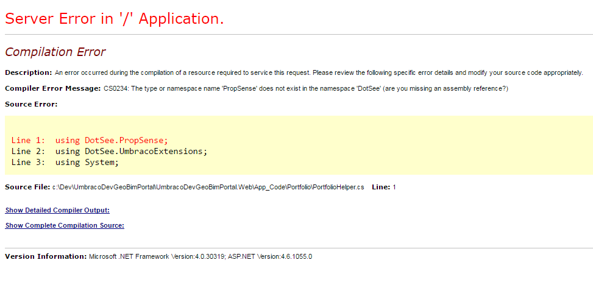
Task: Click the 'Version Information:' label
Action: tap(46, 256)
